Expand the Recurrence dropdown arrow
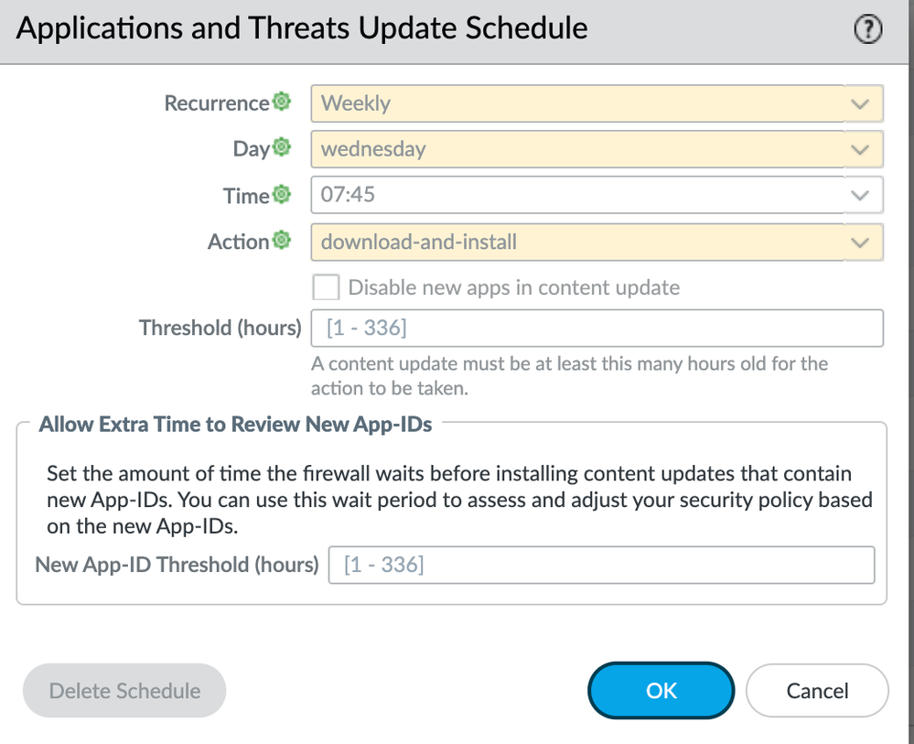The height and width of the screenshot is (744, 914). pos(860,104)
